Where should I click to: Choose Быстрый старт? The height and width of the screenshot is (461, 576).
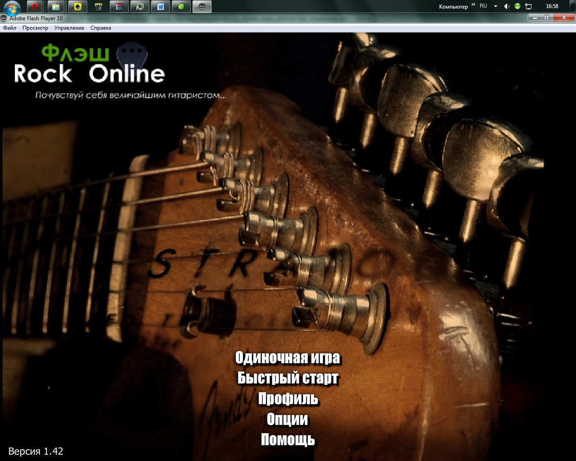click(288, 378)
